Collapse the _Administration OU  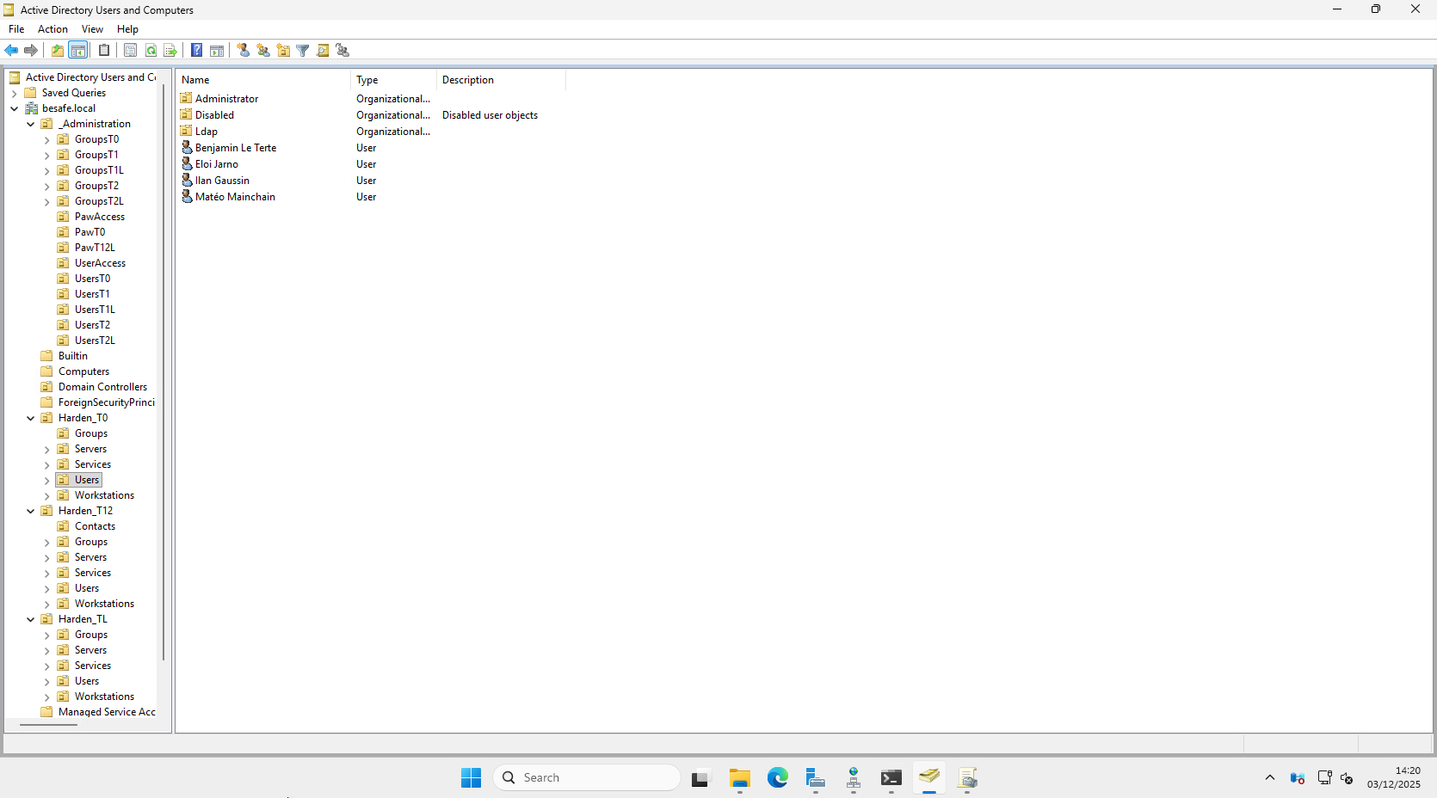click(31, 124)
